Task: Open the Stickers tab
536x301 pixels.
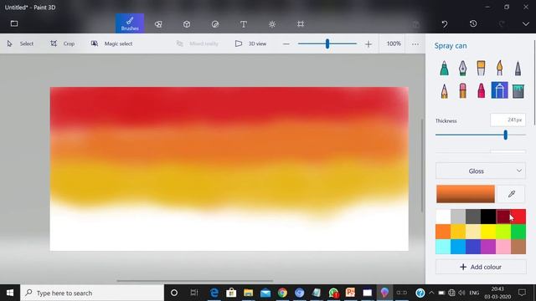Action: [215, 24]
